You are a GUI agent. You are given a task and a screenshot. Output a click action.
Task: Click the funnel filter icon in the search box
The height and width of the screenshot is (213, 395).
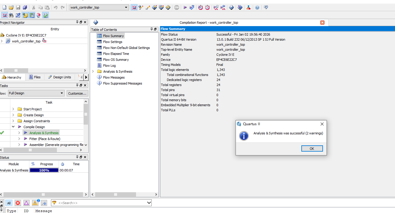(x=54, y=203)
